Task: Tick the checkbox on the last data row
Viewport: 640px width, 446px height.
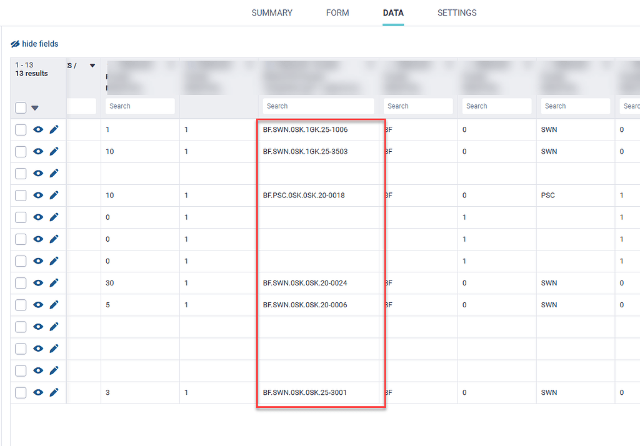Action: click(x=21, y=392)
